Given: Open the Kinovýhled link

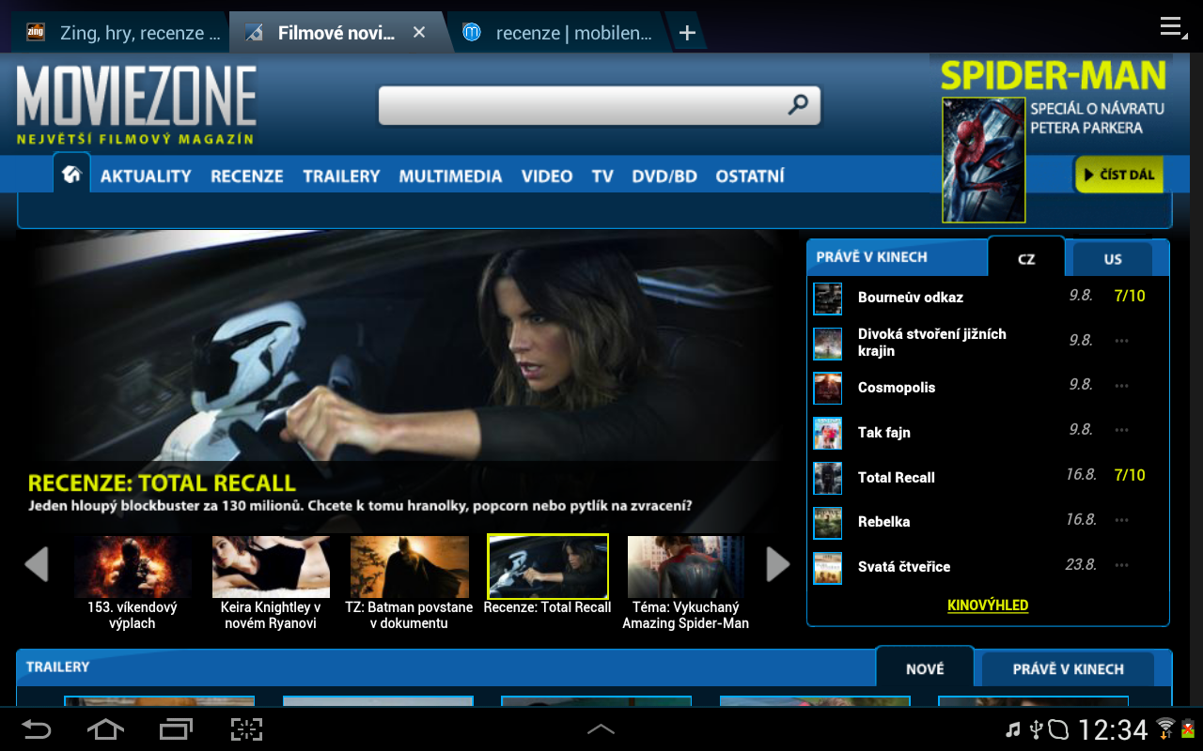Looking at the screenshot, I should tap(988, 605).
